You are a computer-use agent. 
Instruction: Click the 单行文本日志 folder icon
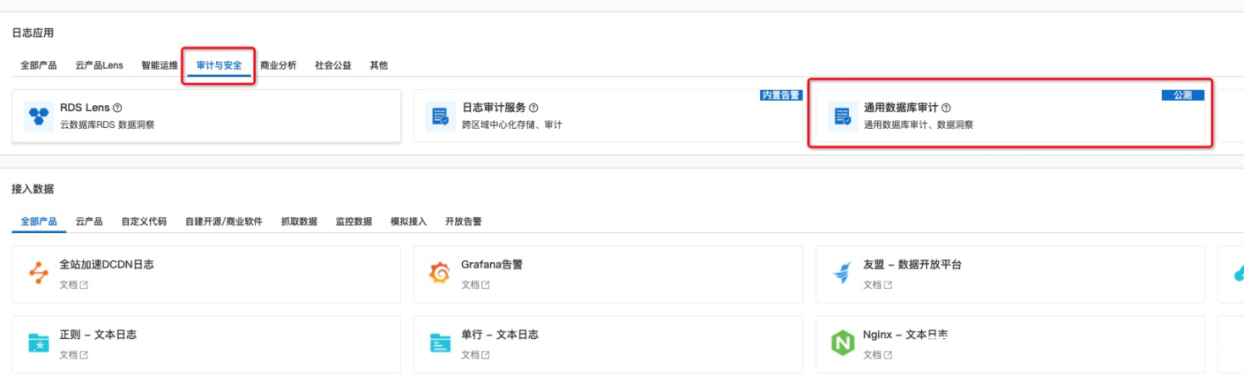(x=440, y=343)
